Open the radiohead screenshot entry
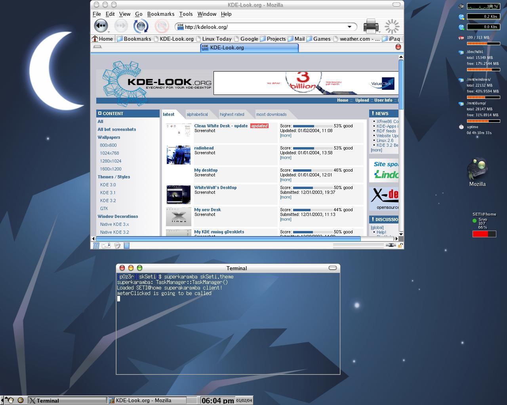The image size is (507, 405). (x=204, y=148)
